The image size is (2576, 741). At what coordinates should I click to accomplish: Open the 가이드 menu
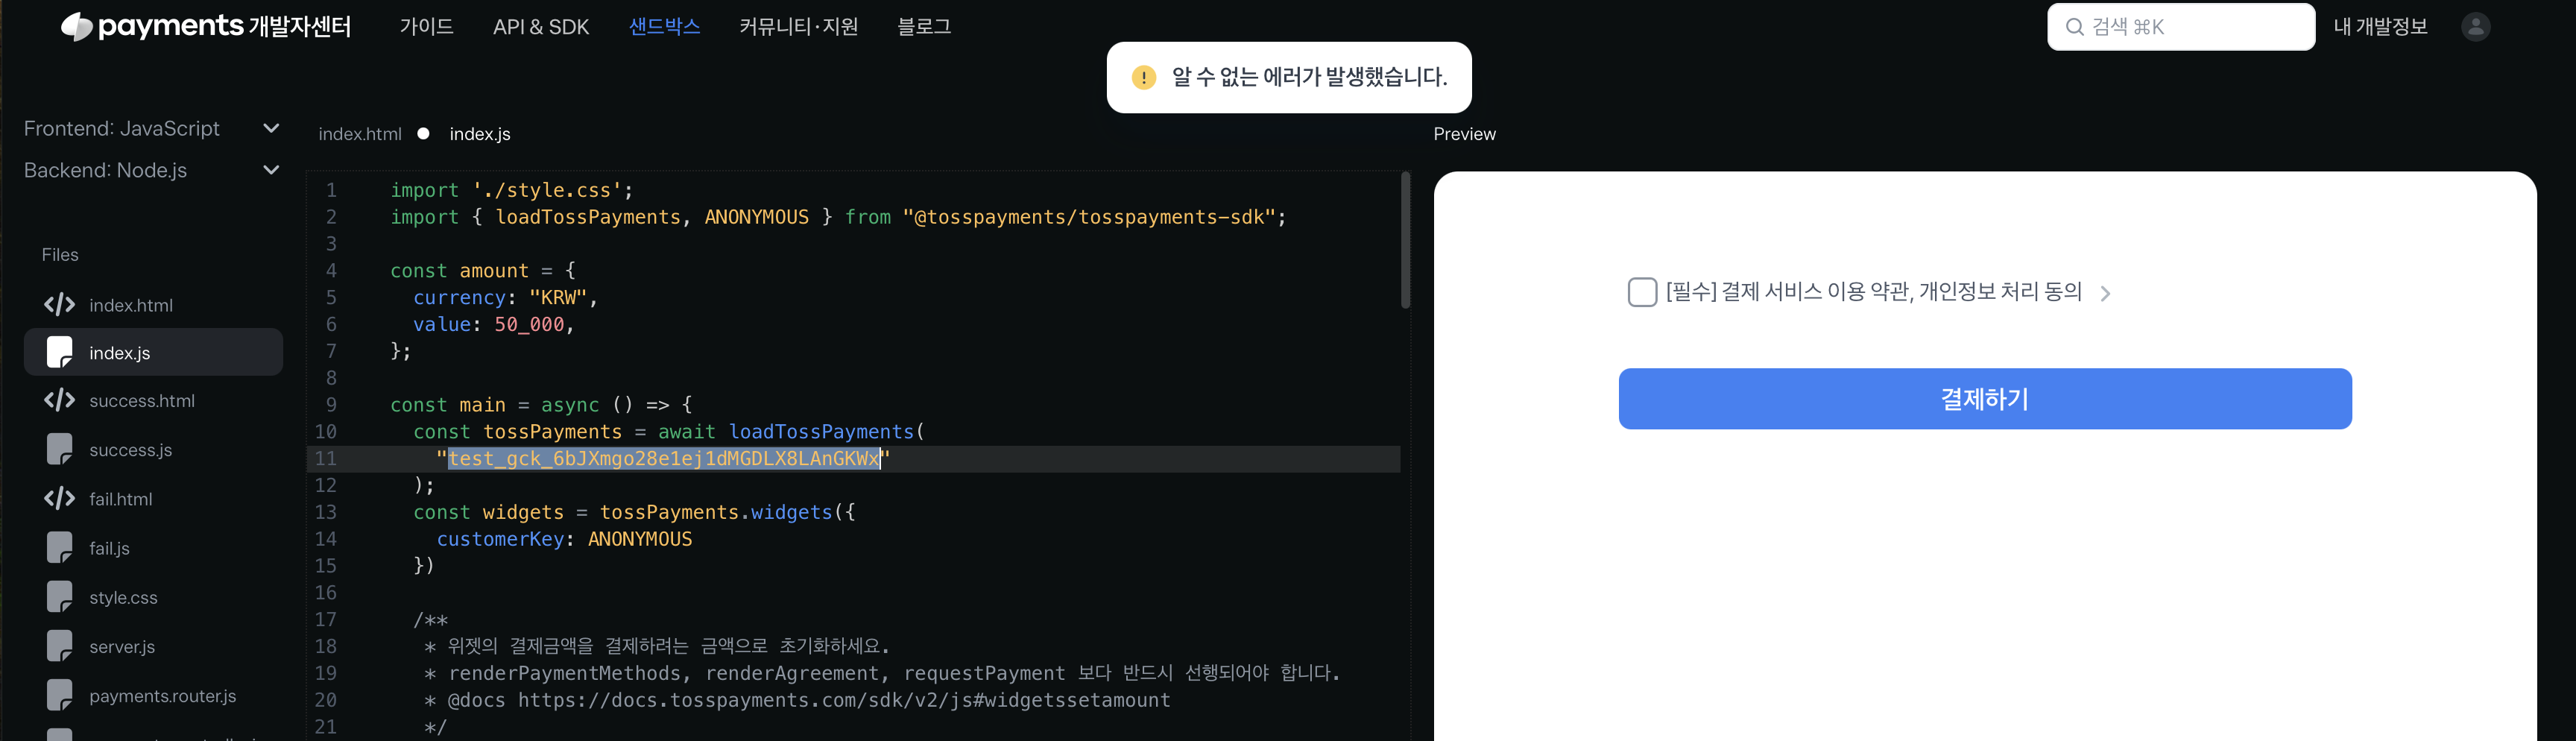coord(426,27)
